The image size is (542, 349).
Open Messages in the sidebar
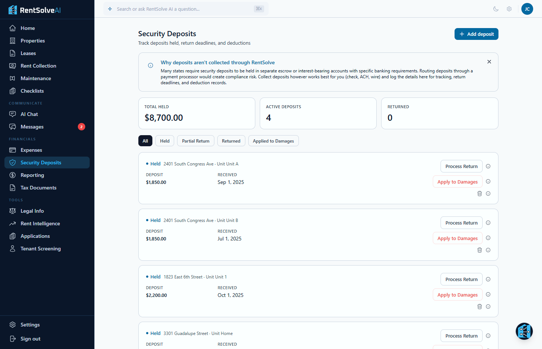click(x=32, y=127)
